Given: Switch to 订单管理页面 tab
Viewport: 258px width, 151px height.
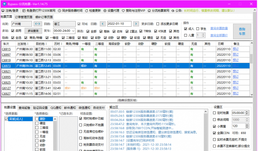Looking at the screenshot, I should (x=24, y=17).
